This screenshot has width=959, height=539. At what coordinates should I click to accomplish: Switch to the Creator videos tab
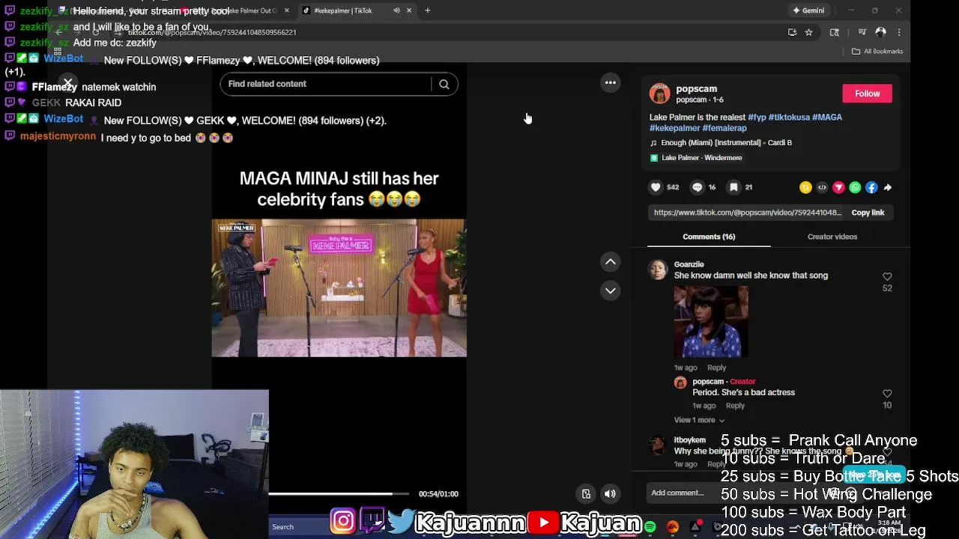click(832, 237)
